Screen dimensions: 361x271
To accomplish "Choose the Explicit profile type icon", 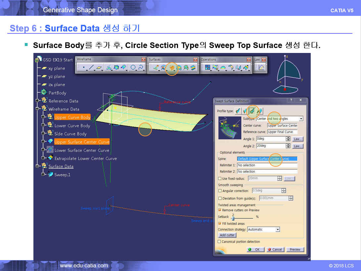I will pos(238,111).
